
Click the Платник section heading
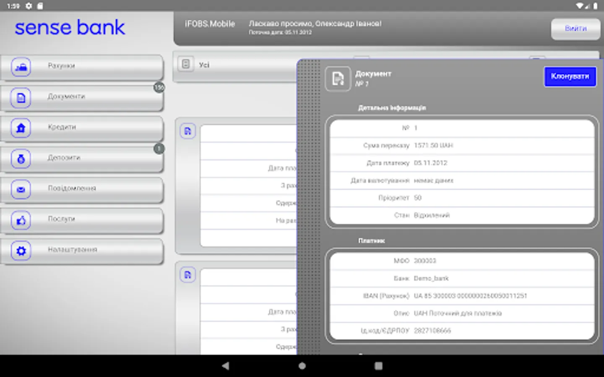pos(371,240)
